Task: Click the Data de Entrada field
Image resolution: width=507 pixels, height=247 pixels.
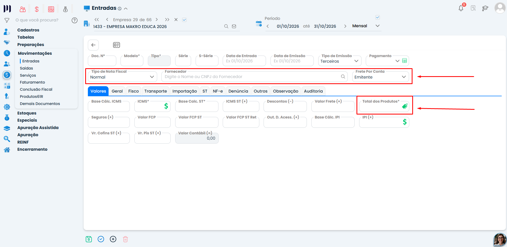Action: 244,61
